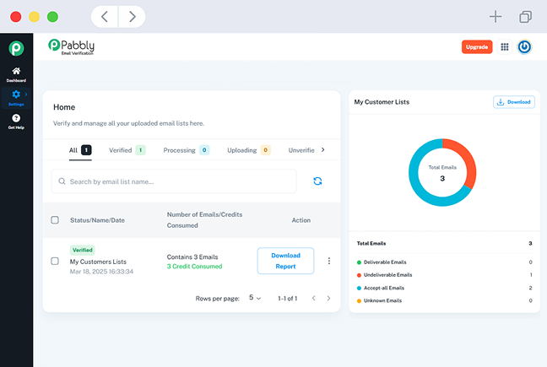The width and height of the screenshot is (547, 367).
Task: Open Settings gear in sidebar
Action: tap(16, 95)
